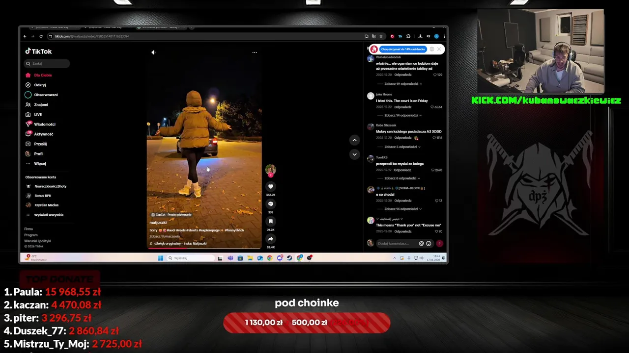629x353 pixels.
Task: Open cashback popup settings gear
Action: [x=432, y=49]
